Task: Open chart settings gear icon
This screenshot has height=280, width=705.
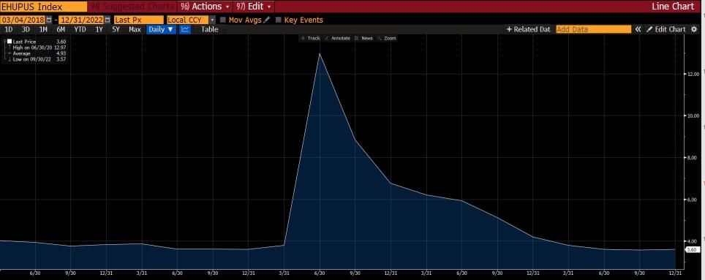Action: click(694, 29)
